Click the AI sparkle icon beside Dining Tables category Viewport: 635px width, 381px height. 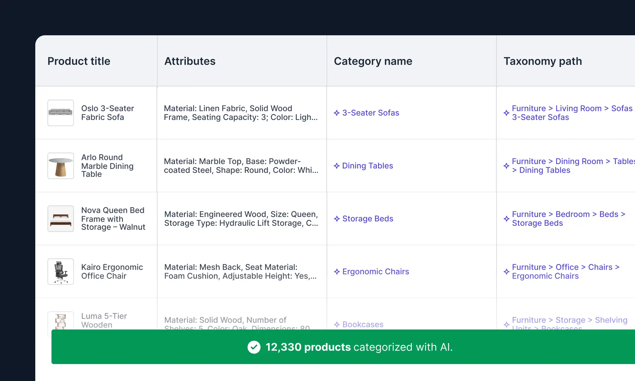[337, 166]
